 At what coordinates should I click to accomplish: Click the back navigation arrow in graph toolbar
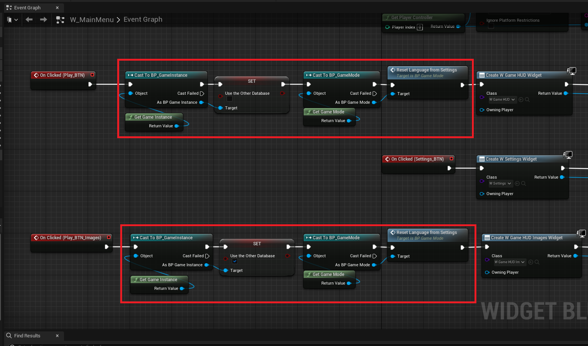pos(29,19)
